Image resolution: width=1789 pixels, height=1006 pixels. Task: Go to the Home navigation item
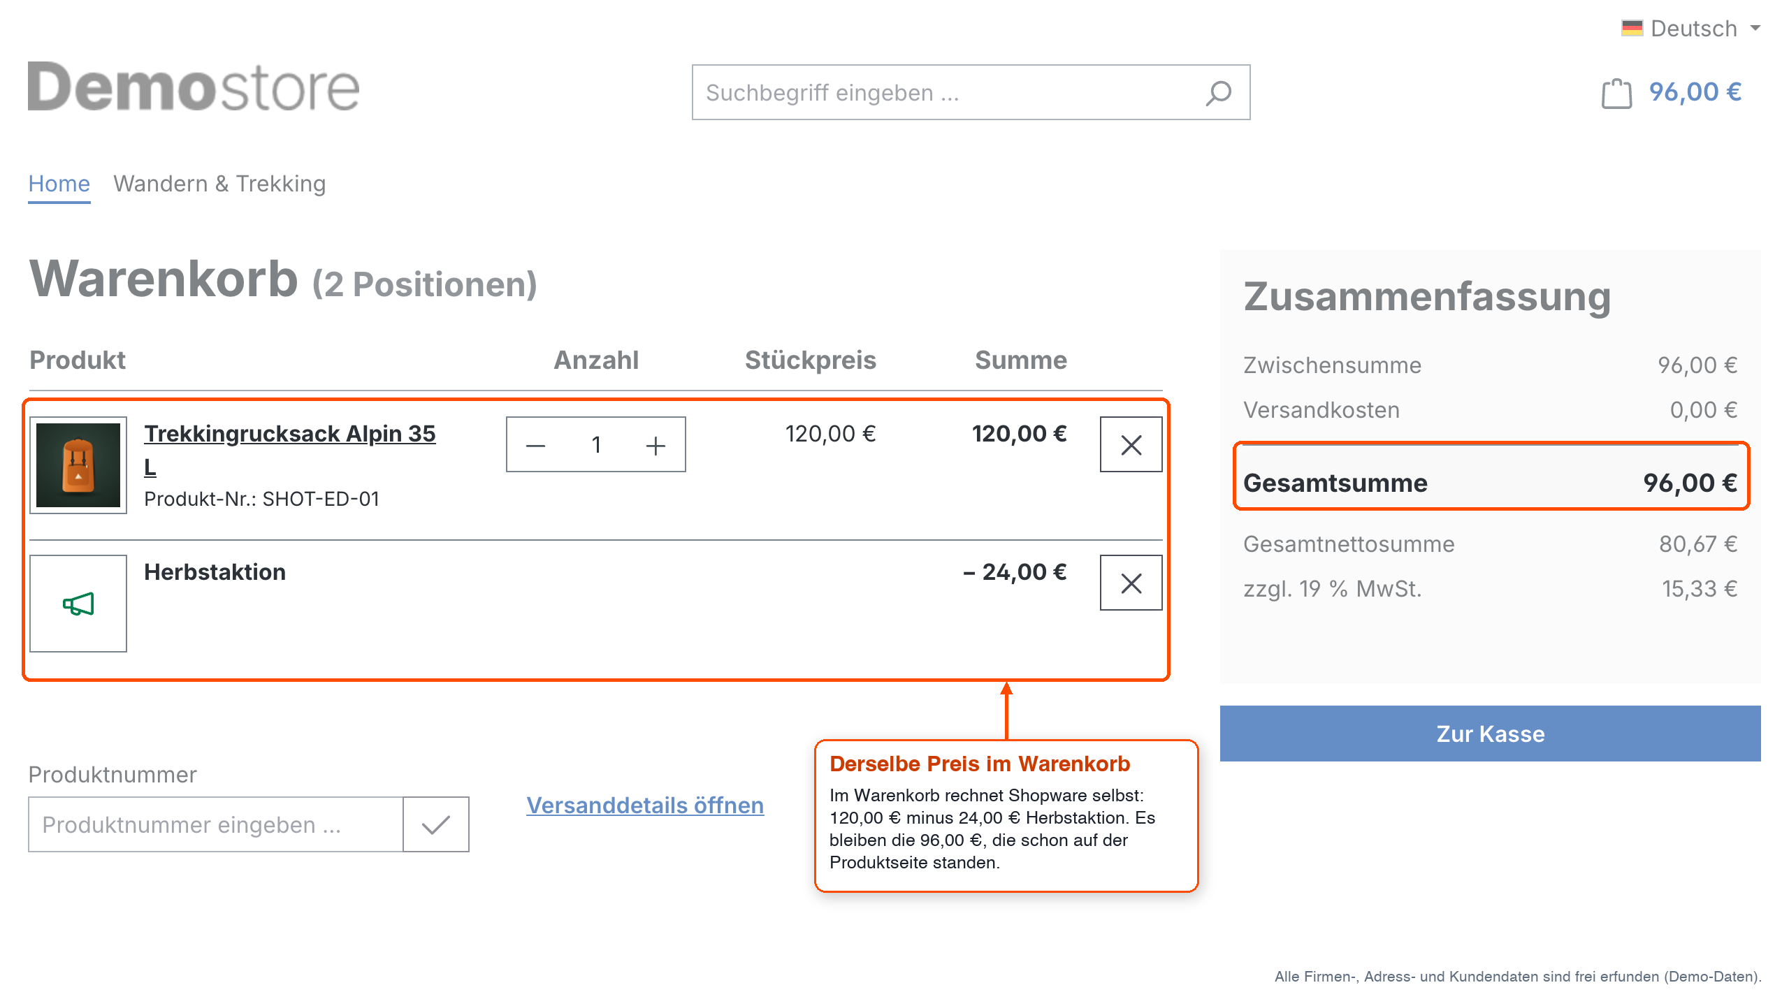click(x=59, y=184)
